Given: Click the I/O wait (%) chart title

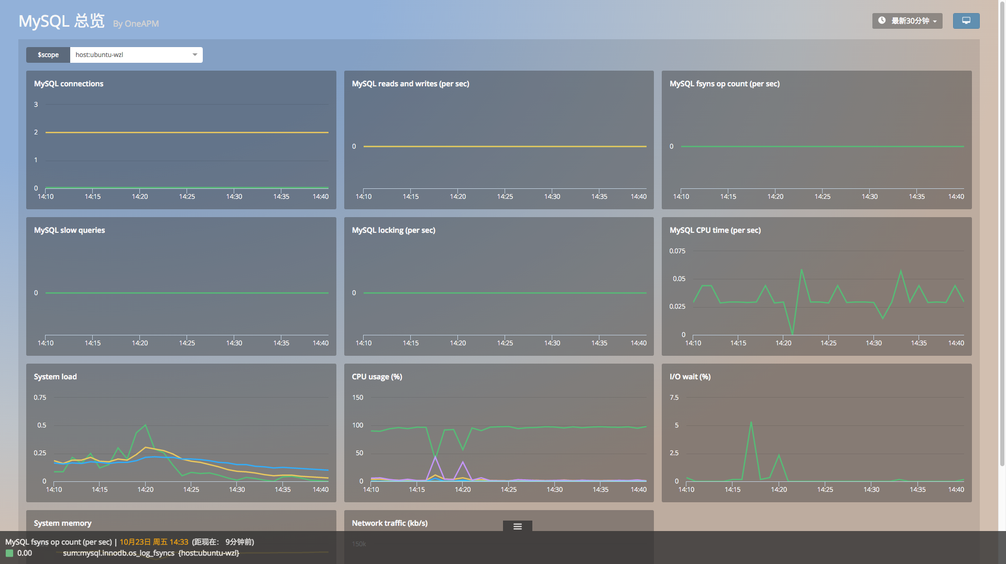Looking at the screenshot, I should click(690, 377).
